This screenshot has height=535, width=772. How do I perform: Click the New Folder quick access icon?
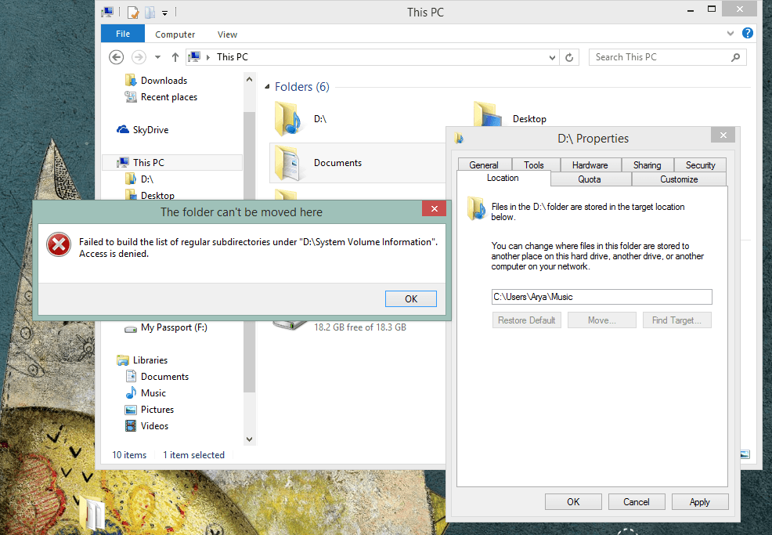[x=149, y=13]
